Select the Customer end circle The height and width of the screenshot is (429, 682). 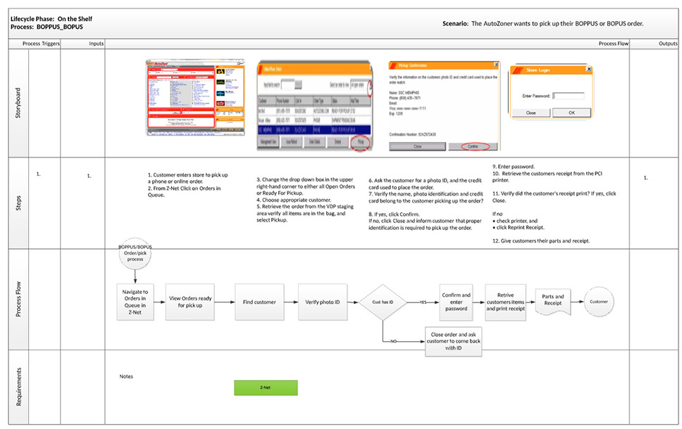point(599,301)
